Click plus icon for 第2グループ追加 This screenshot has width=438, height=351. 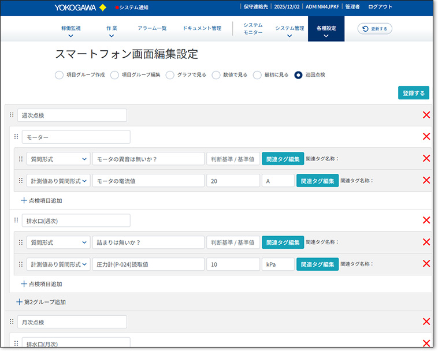20,302
